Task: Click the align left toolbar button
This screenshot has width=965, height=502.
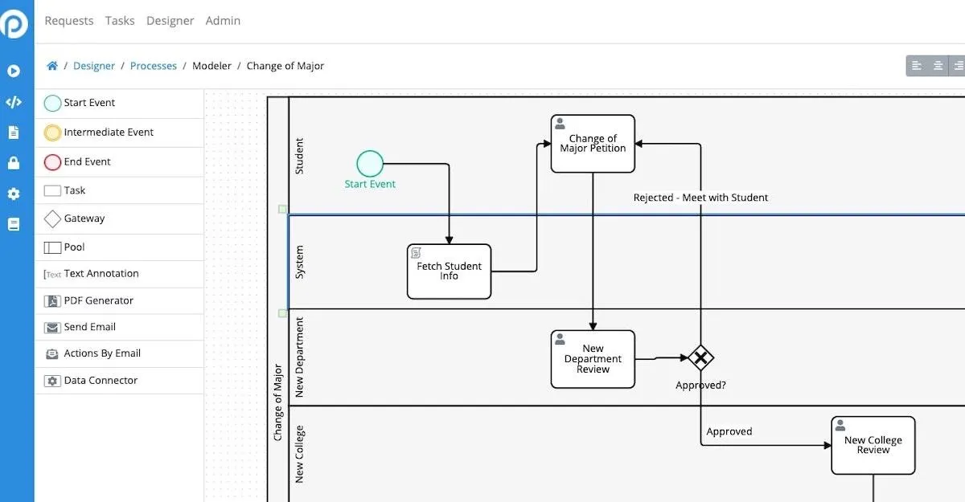Action: click(x=917, y=66)
